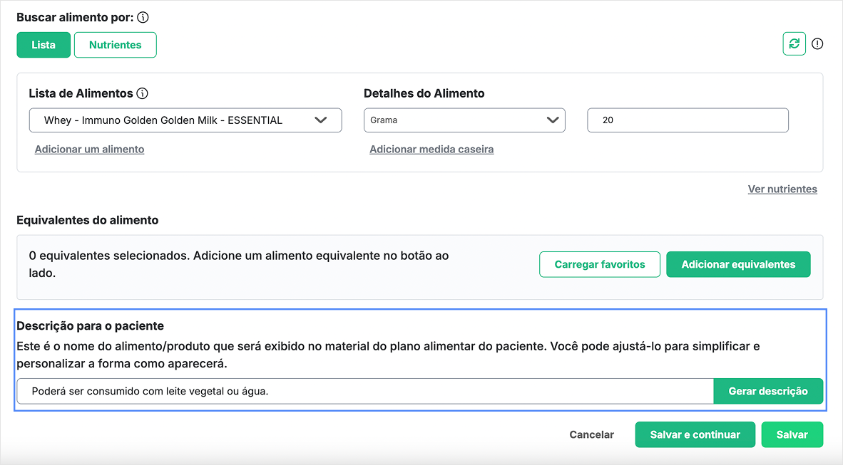Click 'Adicionar medida caseira' link
Image resolution: width=843 pixels, height=465 pixels.
pos(431,150)
